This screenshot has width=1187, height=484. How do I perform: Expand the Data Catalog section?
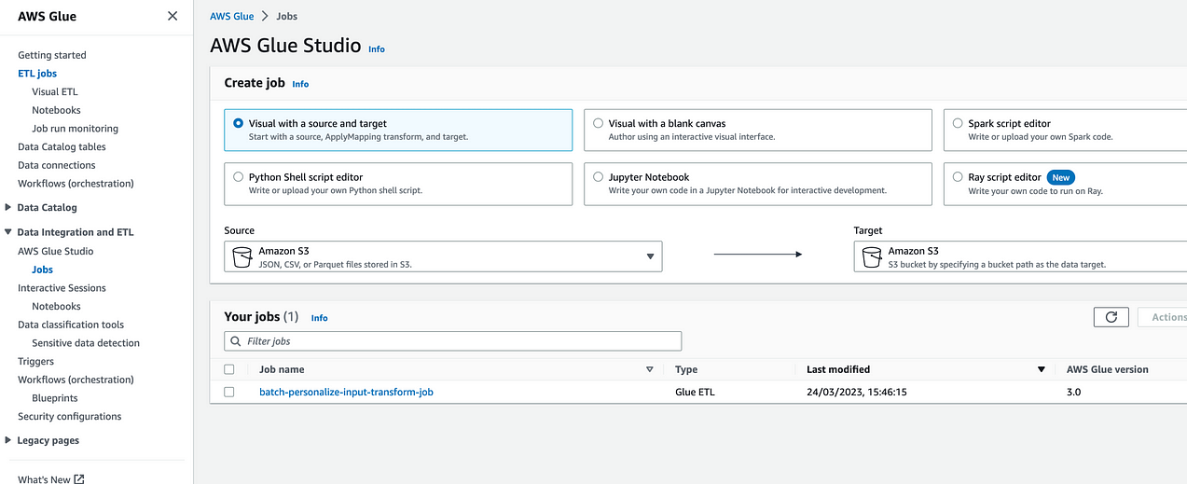(8, 207)
